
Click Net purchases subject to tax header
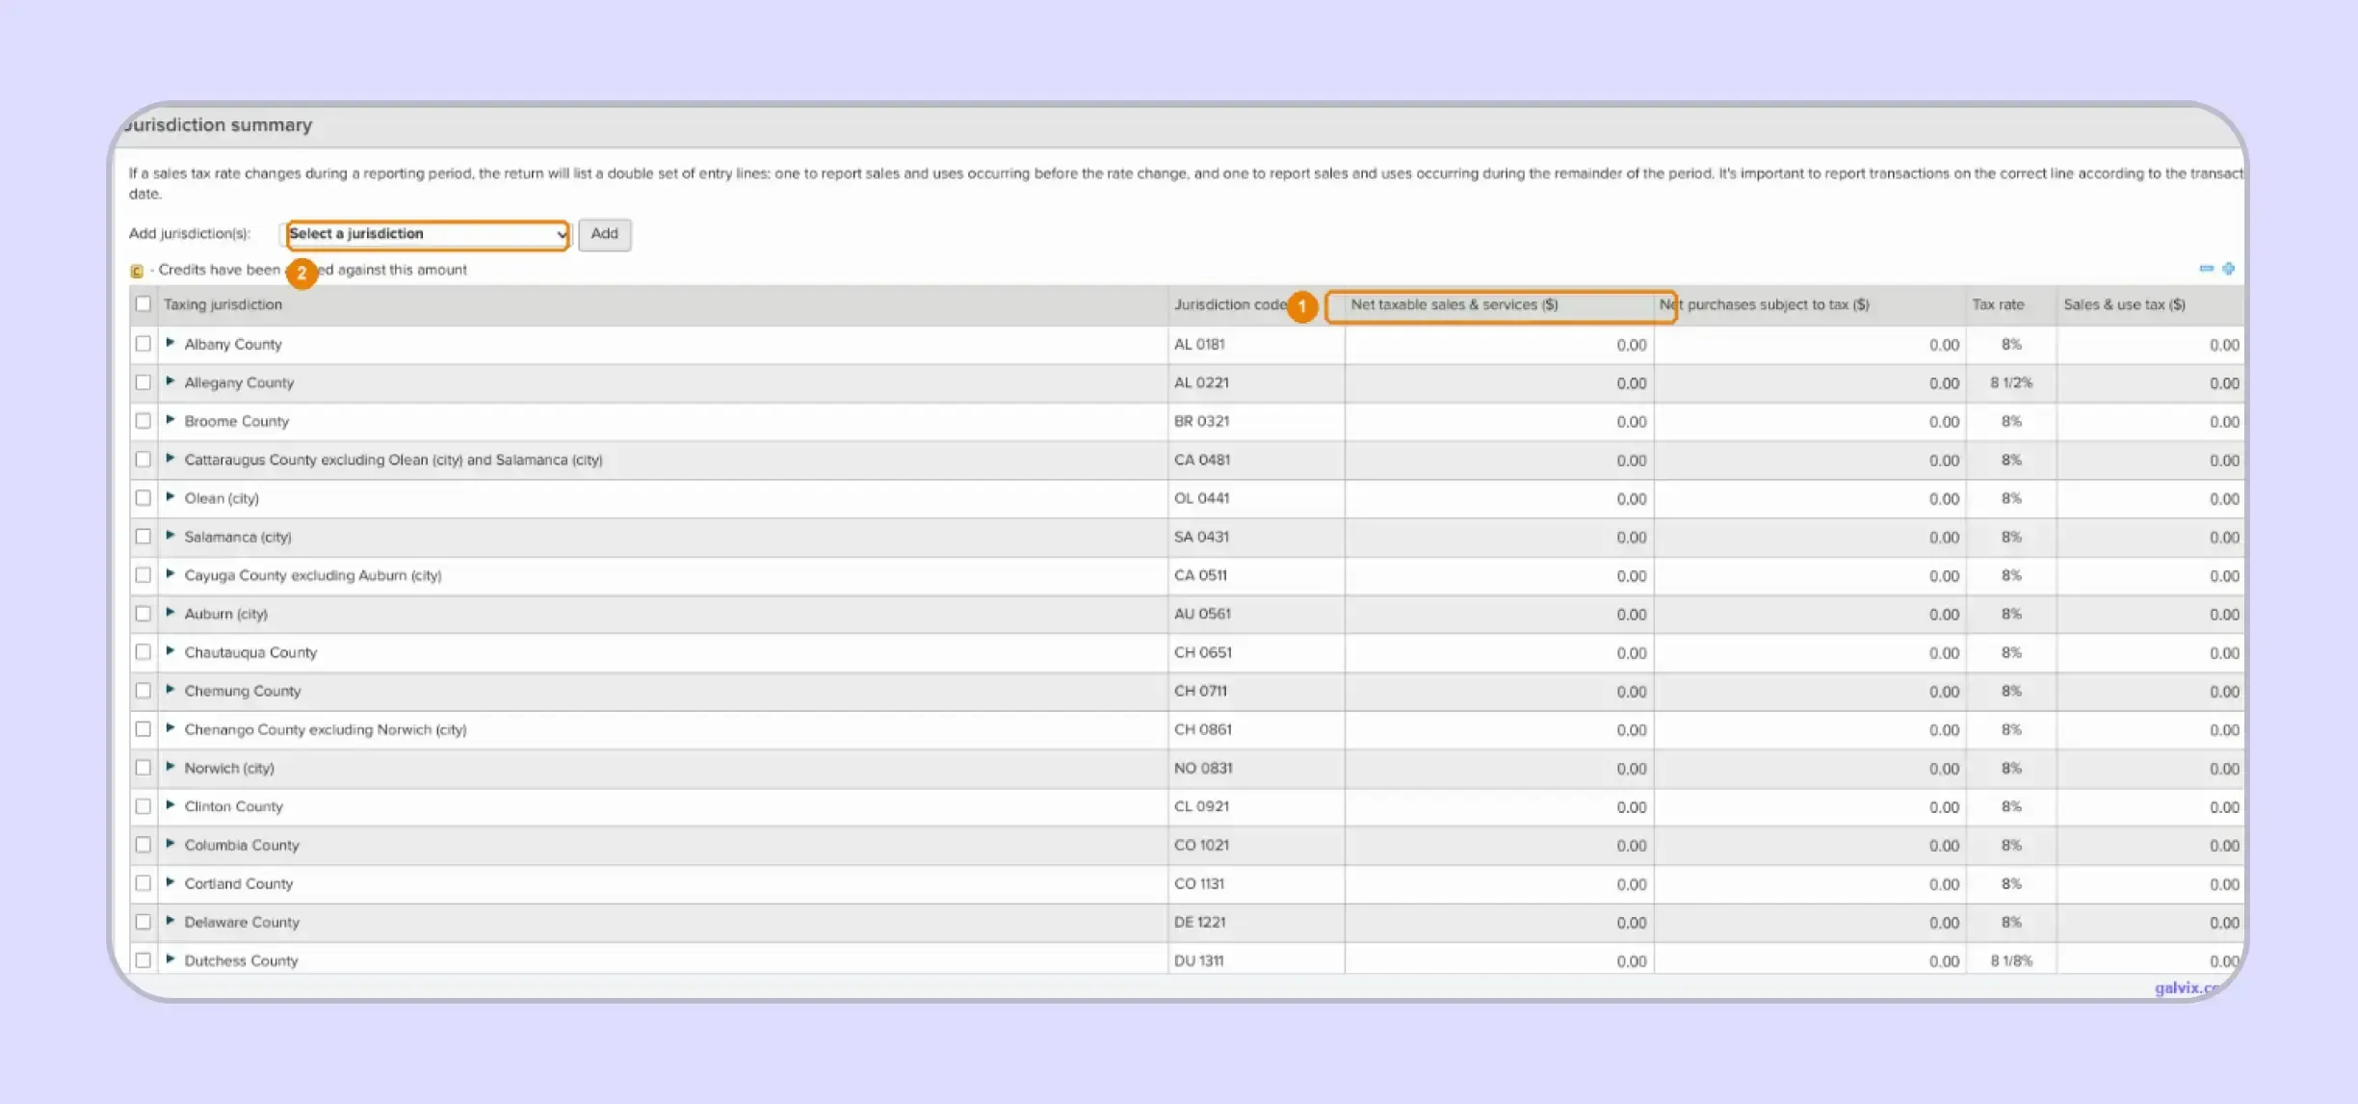pyautogui.click(x=1764, y=304)
